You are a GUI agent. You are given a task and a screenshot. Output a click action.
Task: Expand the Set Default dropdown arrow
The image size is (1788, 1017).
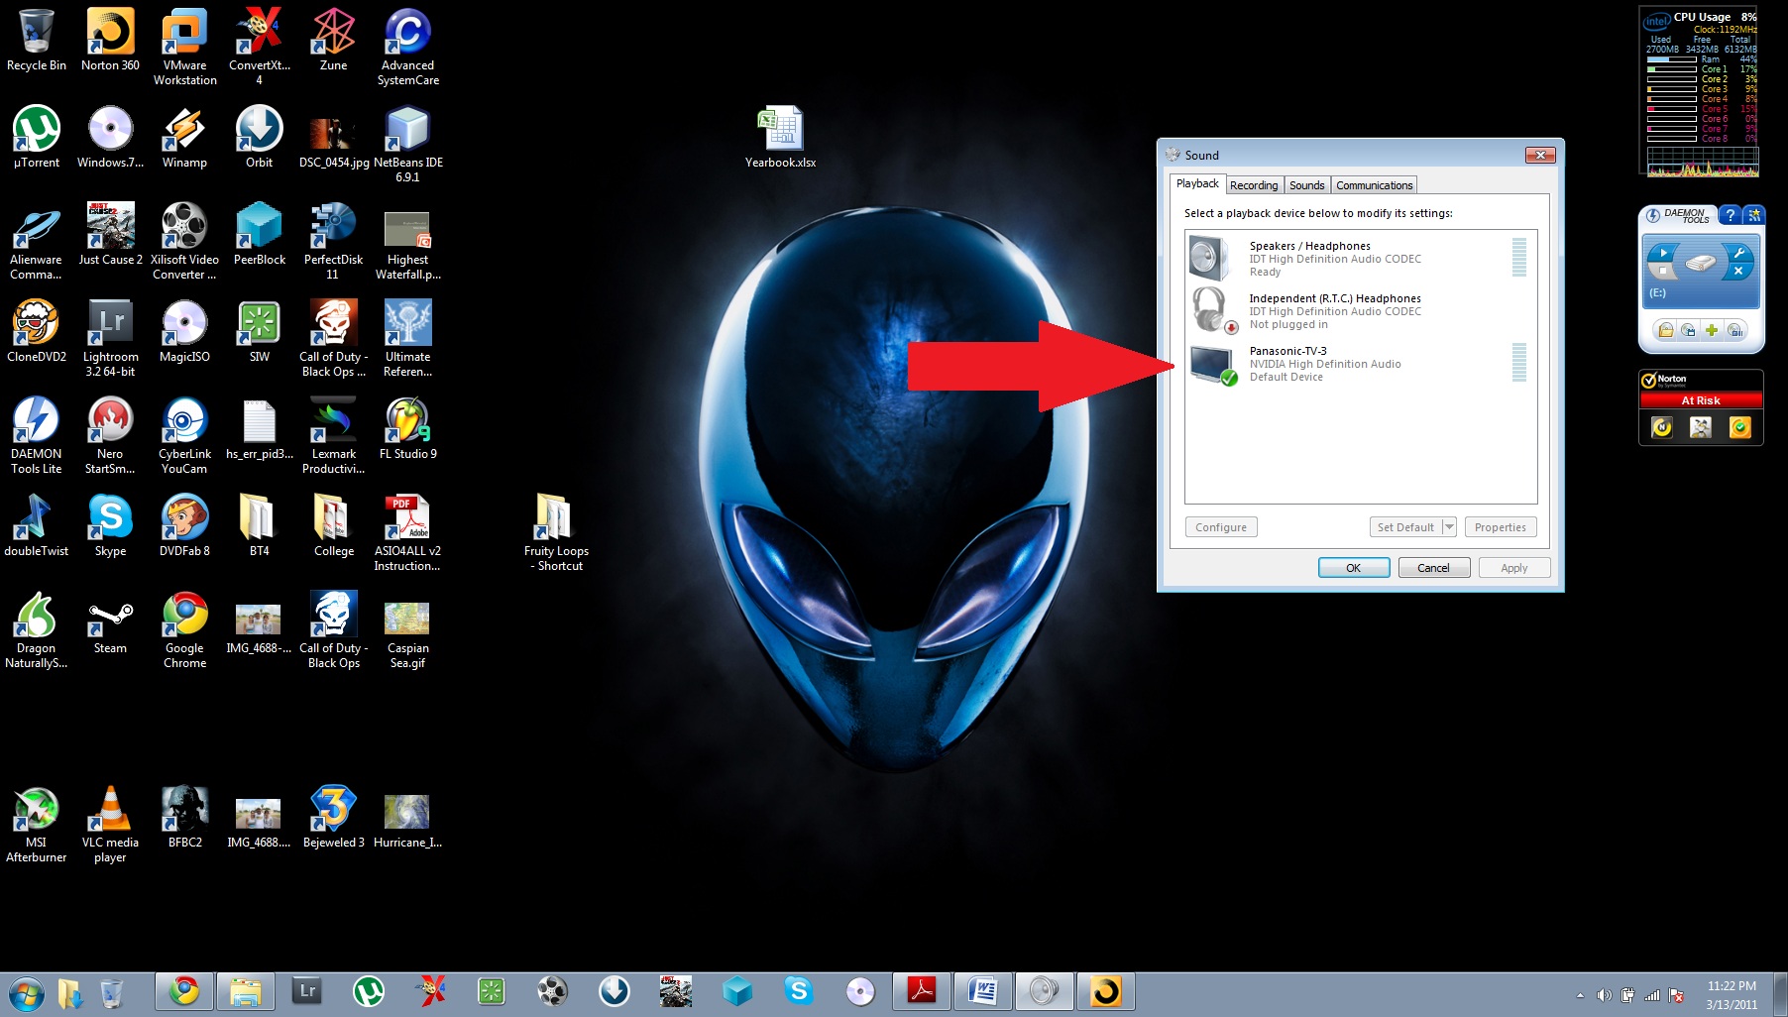point(1449,527)
